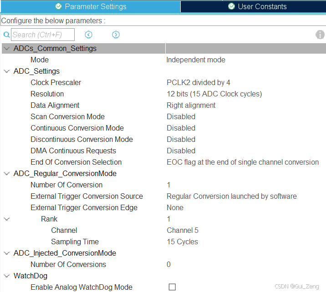Screen dimensions: 326x292
Task: Click the Rank value 1
Action: 168,219
